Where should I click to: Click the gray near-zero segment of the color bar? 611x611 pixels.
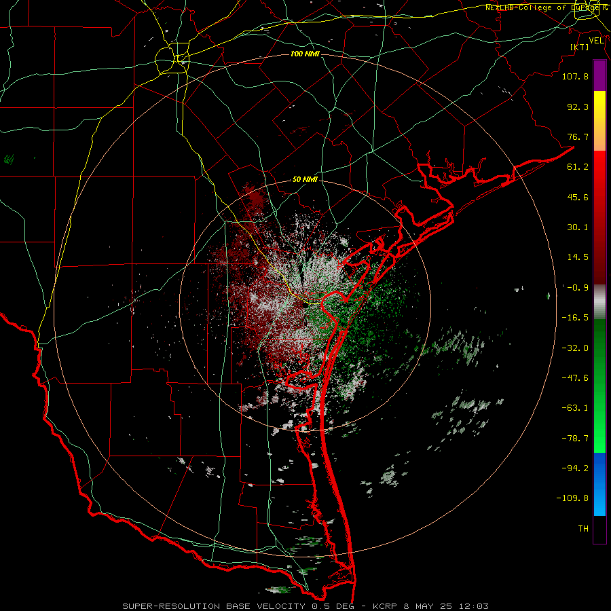[x=599, y=302]
